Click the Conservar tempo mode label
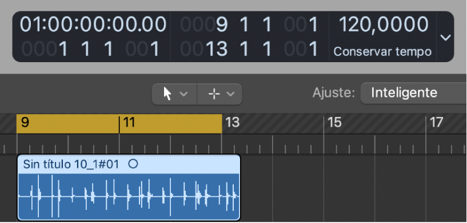The width and height of the screenshot is (467, 223). [x=382, y=51]
